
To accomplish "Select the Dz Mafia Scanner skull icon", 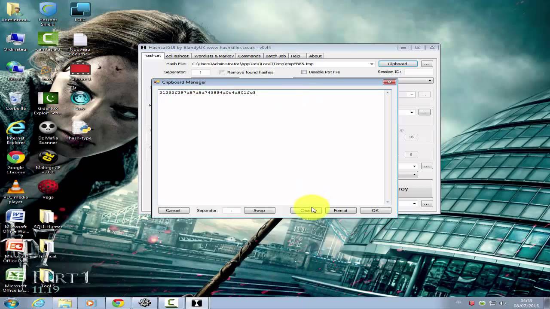I will pyautogui.click(x=48, y=133).
